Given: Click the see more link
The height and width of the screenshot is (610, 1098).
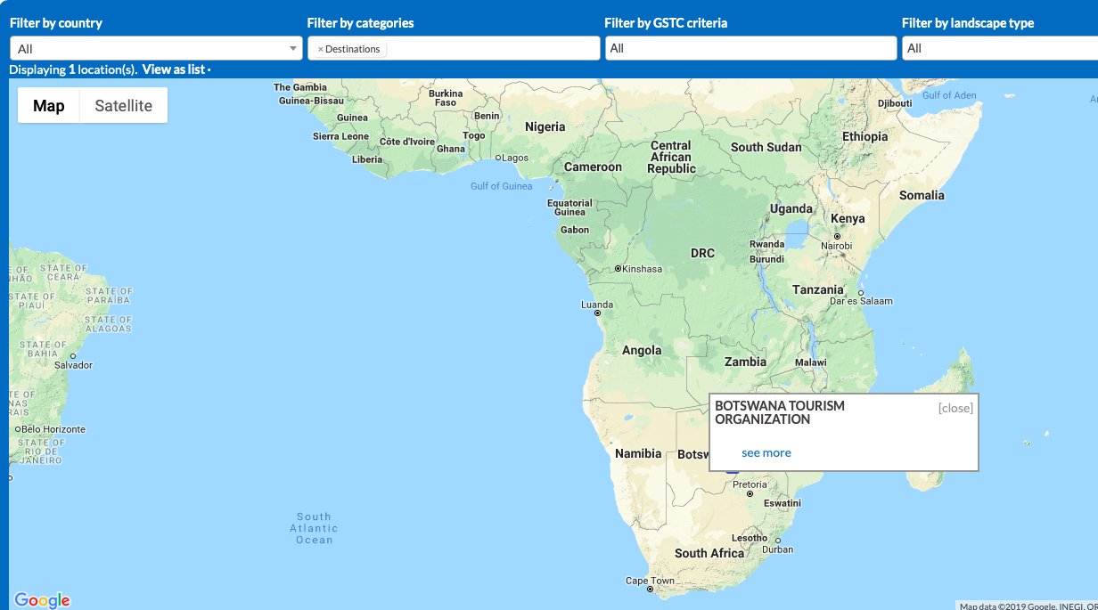Looking at the screenshot, I should [x=766, y=452].
